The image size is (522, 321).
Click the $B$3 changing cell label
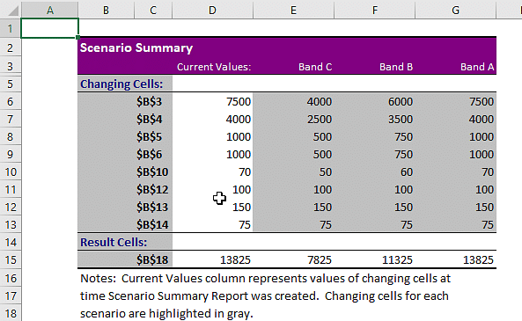(149, 101)
